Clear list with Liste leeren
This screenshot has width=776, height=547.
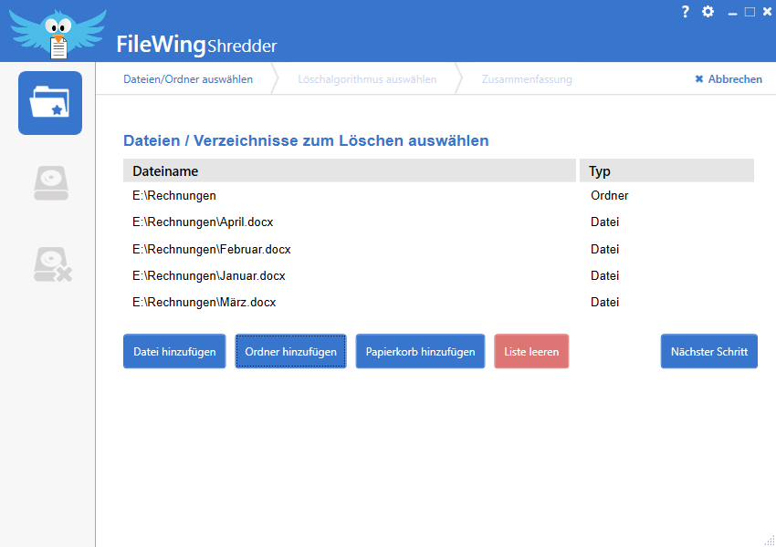pyautogui.click(x=531, y=351)
